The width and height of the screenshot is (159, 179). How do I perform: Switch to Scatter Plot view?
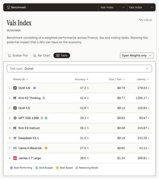click(18, 55)
